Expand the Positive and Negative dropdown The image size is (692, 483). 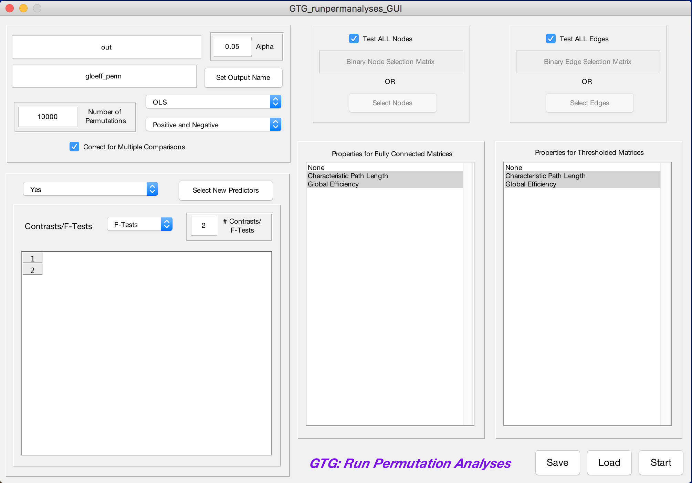213,125
